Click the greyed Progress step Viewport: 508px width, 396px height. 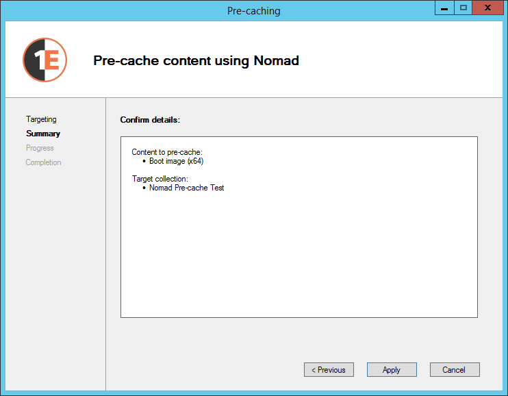click(40, 148)
